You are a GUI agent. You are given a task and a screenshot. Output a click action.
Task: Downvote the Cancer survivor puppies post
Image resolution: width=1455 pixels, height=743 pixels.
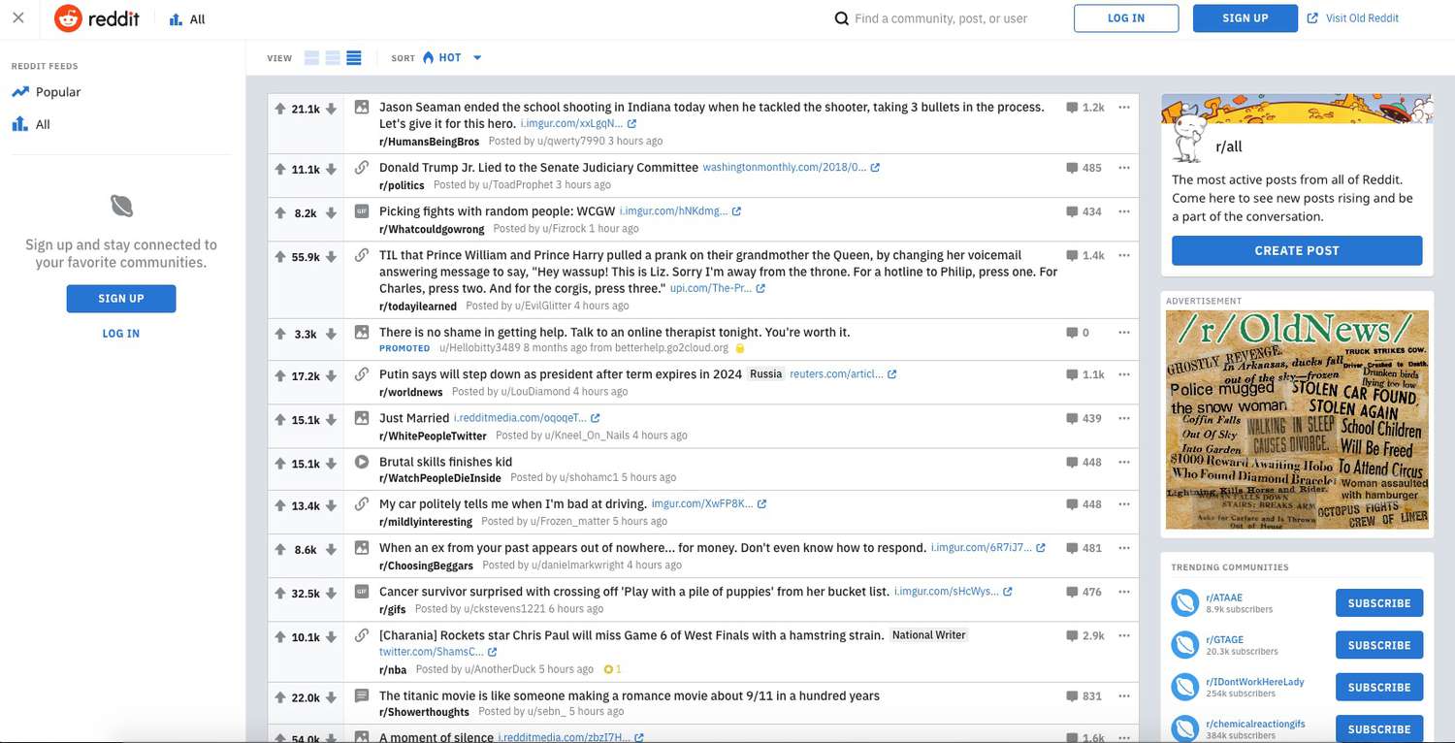[331, 594]
